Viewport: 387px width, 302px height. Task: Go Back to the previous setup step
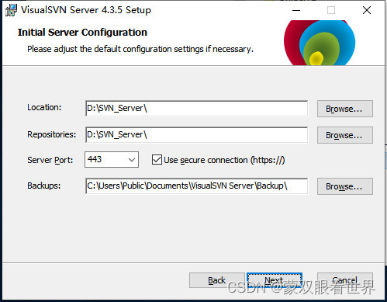click(217, 280)
